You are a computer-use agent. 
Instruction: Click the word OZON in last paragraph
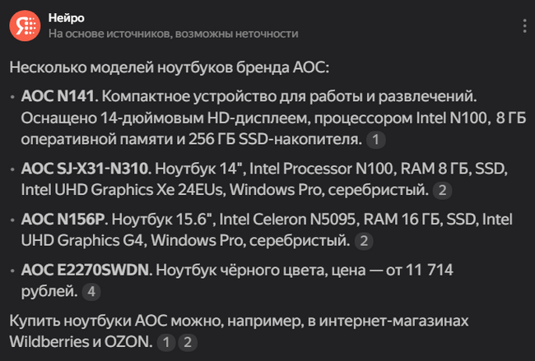click(x=128, y=341)
